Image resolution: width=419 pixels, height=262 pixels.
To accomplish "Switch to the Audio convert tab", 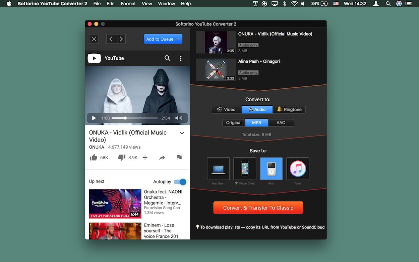I will coord(257,109).
